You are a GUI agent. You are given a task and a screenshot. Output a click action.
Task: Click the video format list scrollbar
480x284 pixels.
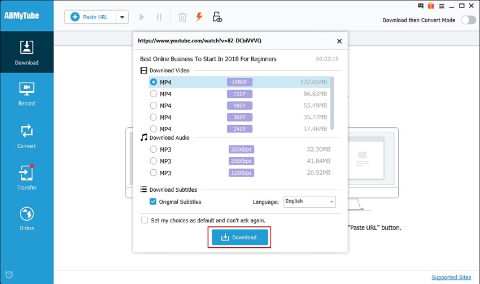point(331,102)
